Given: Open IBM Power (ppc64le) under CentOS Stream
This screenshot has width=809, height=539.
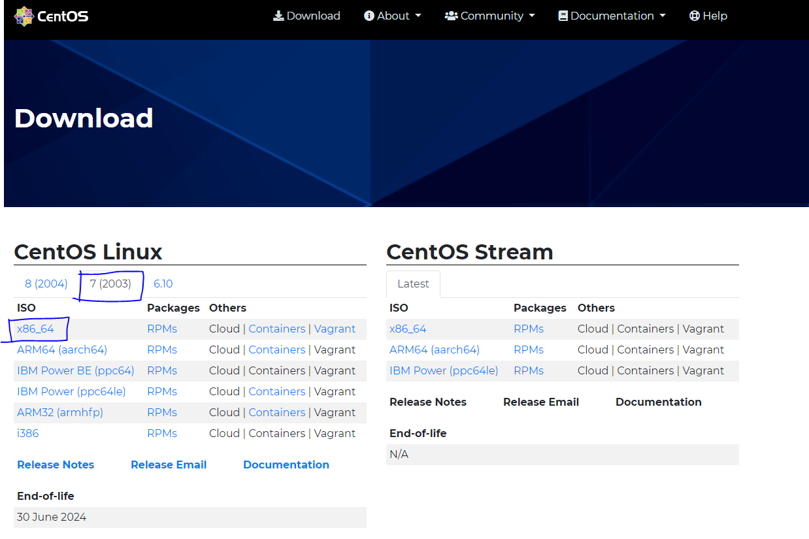Looking at the screenshot, I should point(444,370).
